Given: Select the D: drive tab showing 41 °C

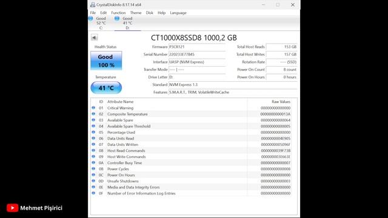Looking at the screenshot, I should 127,23.
